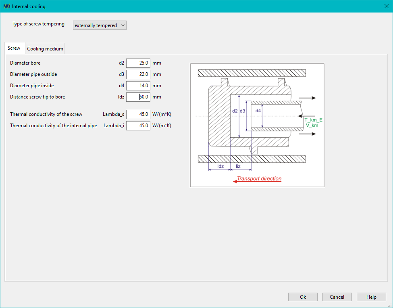Image resolution: width=393 pixels, height=308 pixels.
Task: Select the Screw tab
Action: pyautogui.click(x=14, y=48)
